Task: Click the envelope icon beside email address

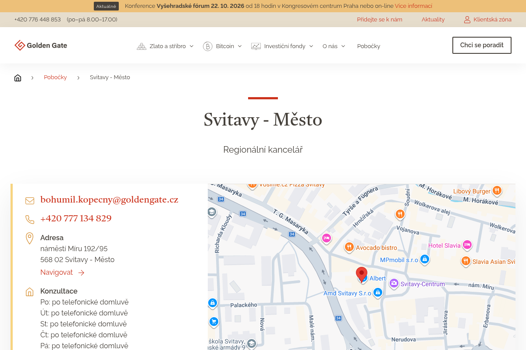Action: coord(30,201)
